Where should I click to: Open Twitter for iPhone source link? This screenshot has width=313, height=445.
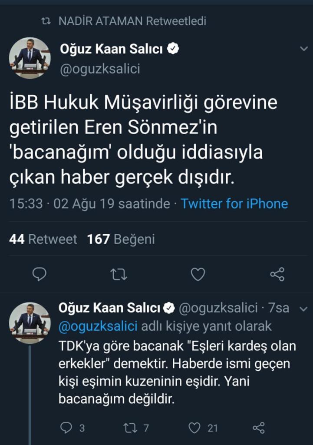pyautogui.click(x=234, y=204)
